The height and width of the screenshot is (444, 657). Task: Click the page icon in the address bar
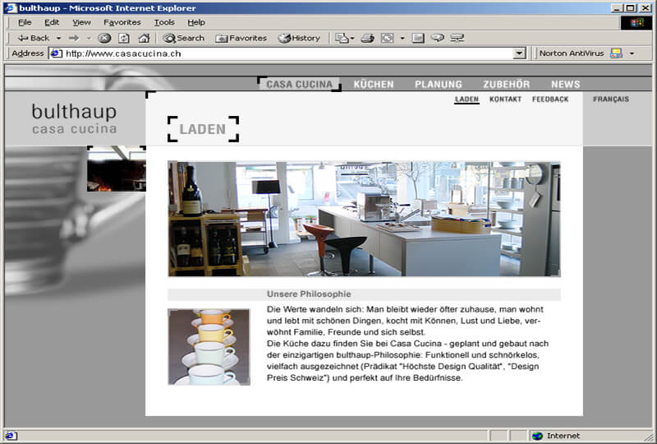tap(56, 53)
